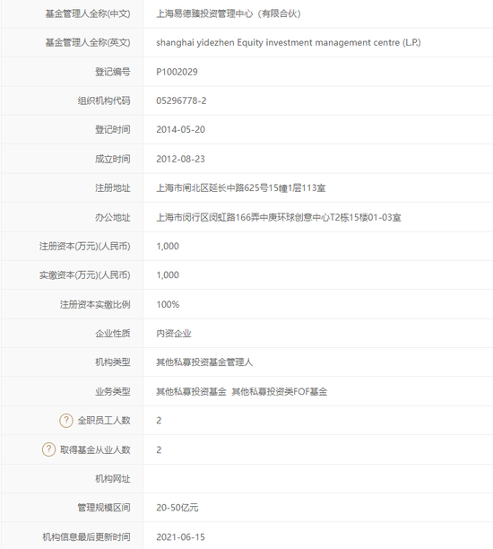Click the 100% paid-in ratio value
Image resolution: width=493 pixels, height=549 pixels.
(x=168, y=304)
